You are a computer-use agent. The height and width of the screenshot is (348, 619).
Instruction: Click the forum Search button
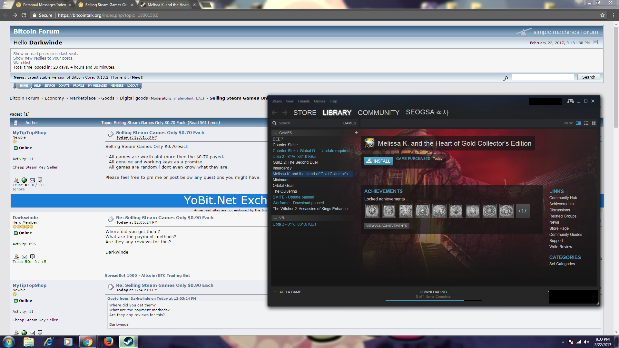(x=588, y=77)
